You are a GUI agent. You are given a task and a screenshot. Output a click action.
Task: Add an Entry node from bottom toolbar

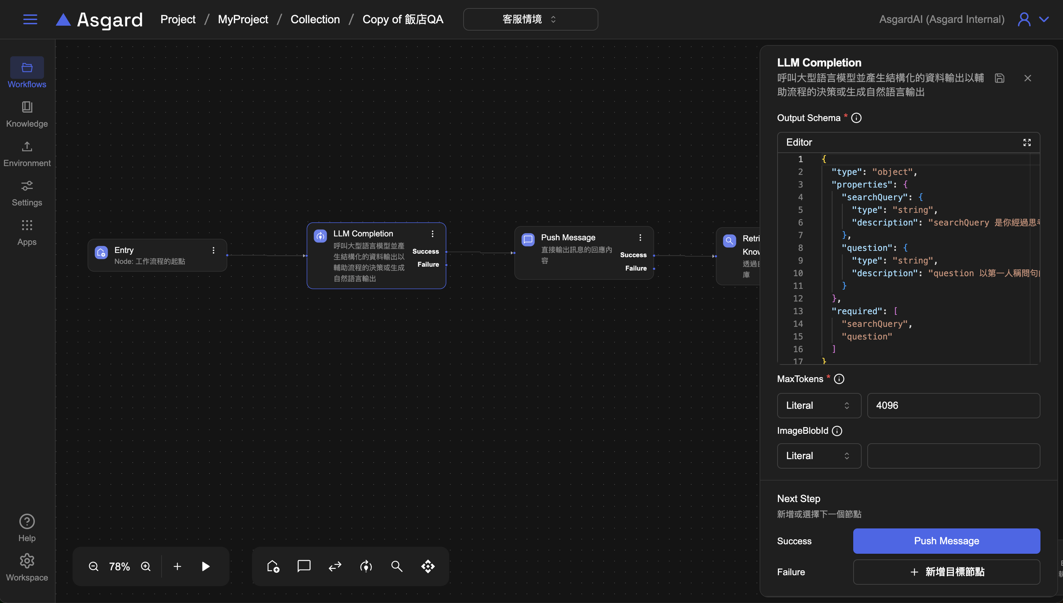pyautogui.click(x=273, y=566)
